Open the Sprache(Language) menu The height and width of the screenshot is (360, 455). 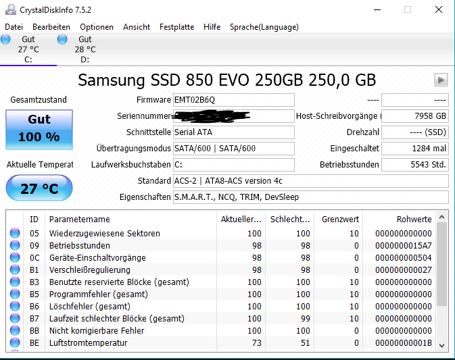click(x=264, y=27)
